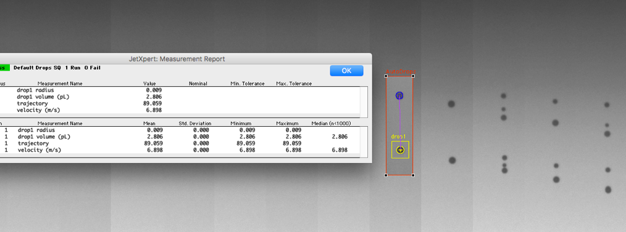
Task: Click the Std. Deviation column header
Action: click(x=195, y=123)
